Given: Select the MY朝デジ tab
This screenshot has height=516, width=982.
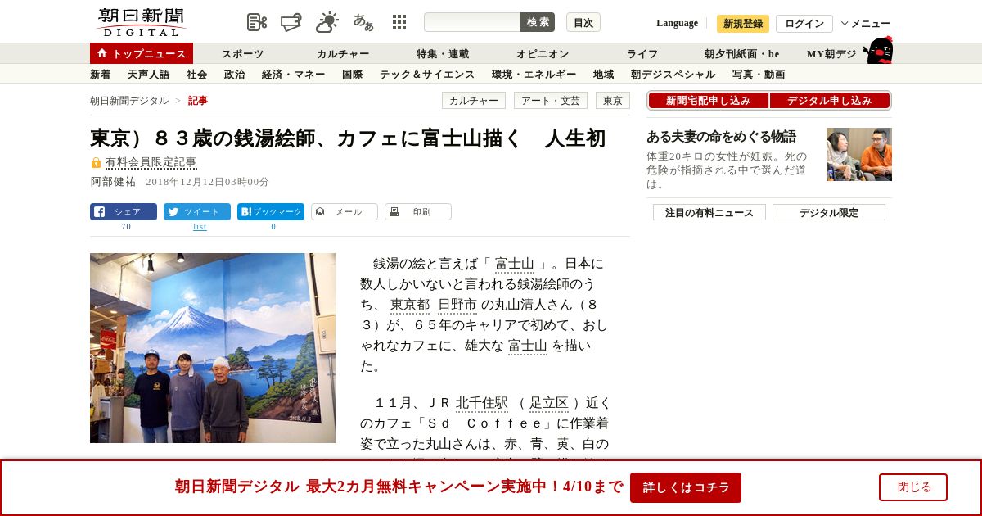Looking at the screenshot, I should coord(831,54).
